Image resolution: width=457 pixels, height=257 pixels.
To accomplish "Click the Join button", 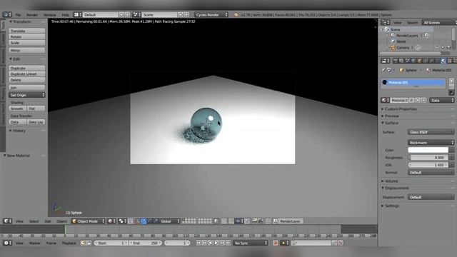I will click(x=27, y=88).
